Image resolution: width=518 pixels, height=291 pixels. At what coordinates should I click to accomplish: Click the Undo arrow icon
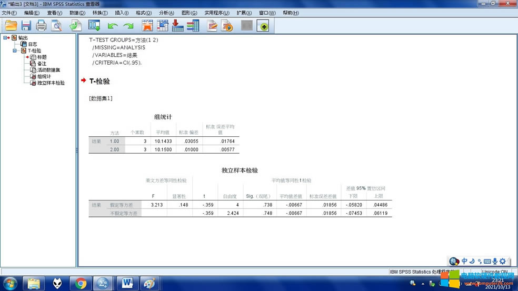112,25
